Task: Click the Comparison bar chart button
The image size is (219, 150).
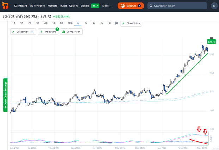Action: pos(71,32)
